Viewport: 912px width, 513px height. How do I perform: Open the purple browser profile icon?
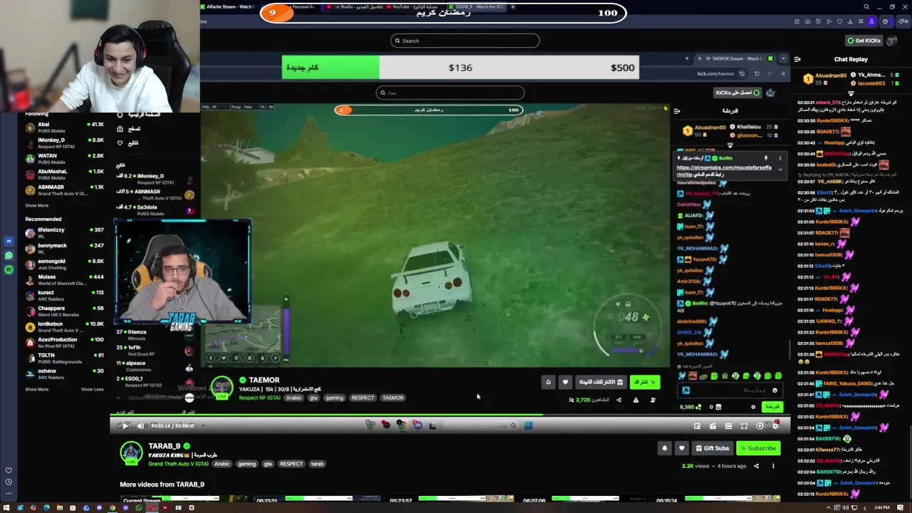tap(871, 21)
